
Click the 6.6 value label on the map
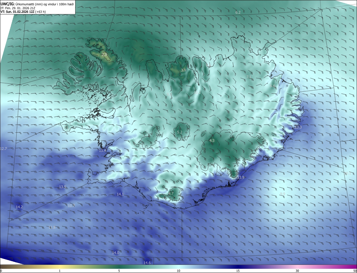272,86
